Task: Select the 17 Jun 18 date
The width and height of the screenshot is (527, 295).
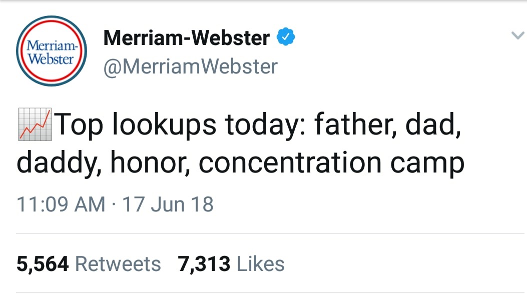Action: (x=168, y=204)
